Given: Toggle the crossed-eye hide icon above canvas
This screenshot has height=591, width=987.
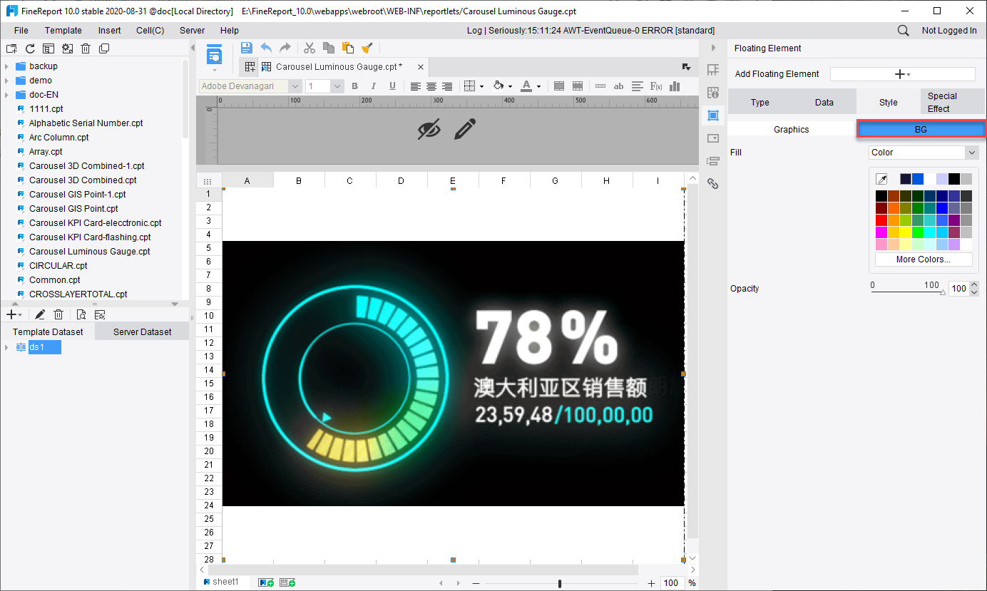Looking at the screenshot, I should pos(429,129).
